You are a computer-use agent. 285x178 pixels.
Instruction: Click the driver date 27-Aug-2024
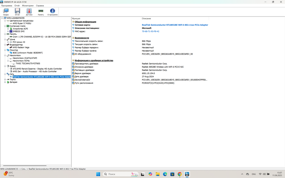[x=148, y=77]
